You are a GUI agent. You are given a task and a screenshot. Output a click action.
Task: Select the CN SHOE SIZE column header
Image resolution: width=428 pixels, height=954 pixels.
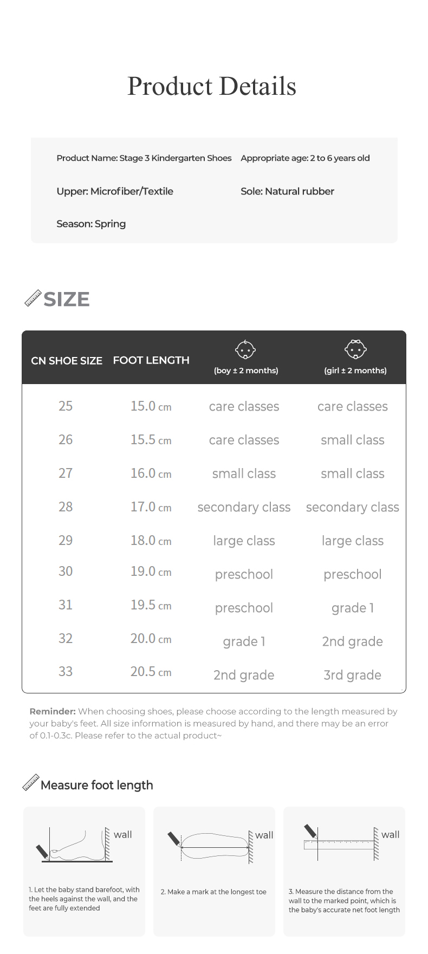pyautogui.click(x=67, y=361)
